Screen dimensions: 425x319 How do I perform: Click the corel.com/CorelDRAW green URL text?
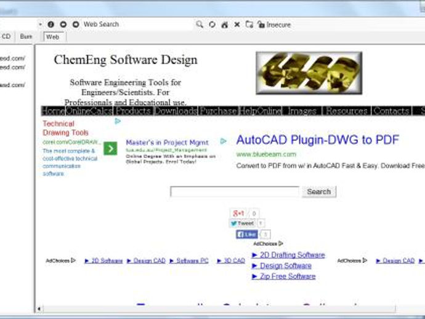71,142
